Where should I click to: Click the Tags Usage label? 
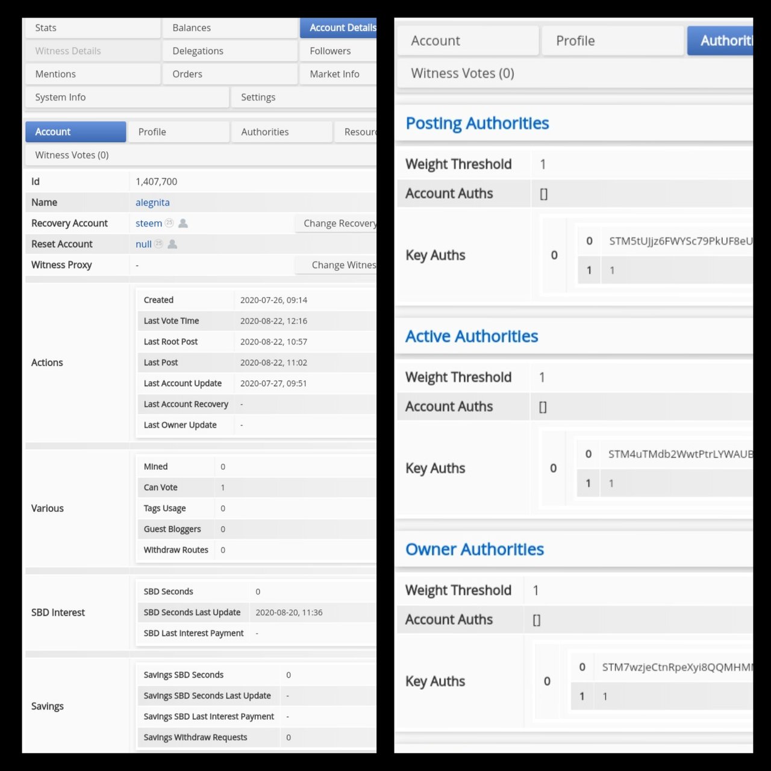[x=164, y=508]
